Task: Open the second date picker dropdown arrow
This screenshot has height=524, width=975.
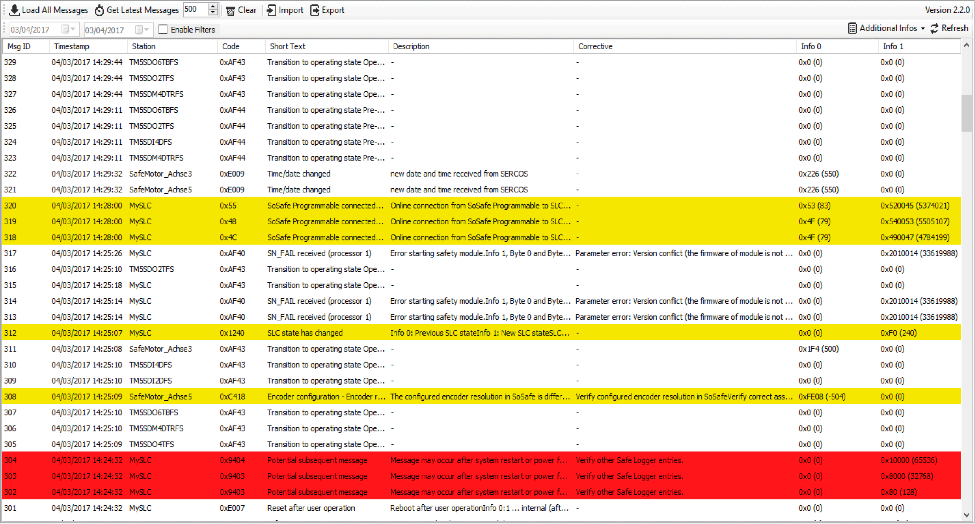Action: click(147, 30)
